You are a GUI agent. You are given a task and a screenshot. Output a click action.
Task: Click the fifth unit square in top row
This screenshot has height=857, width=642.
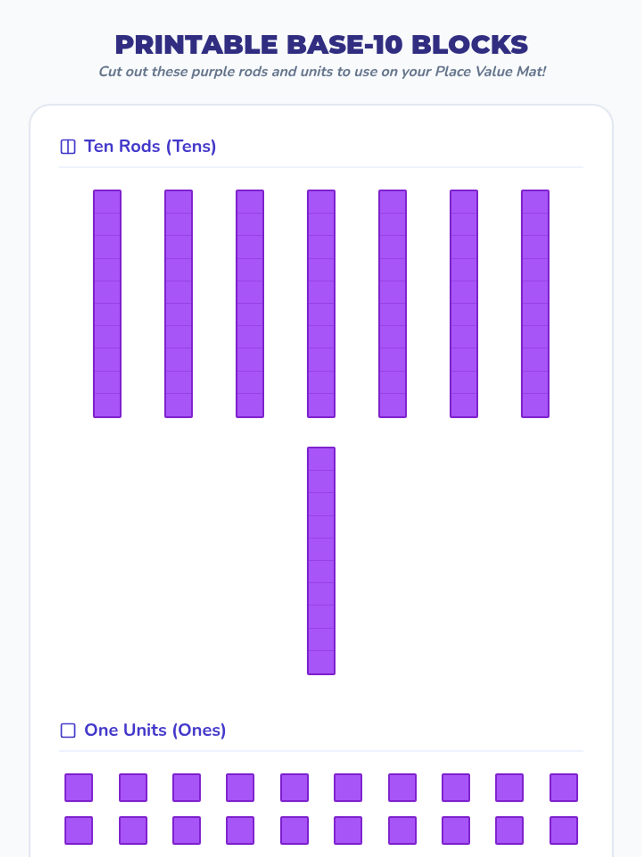pos(294,787)
